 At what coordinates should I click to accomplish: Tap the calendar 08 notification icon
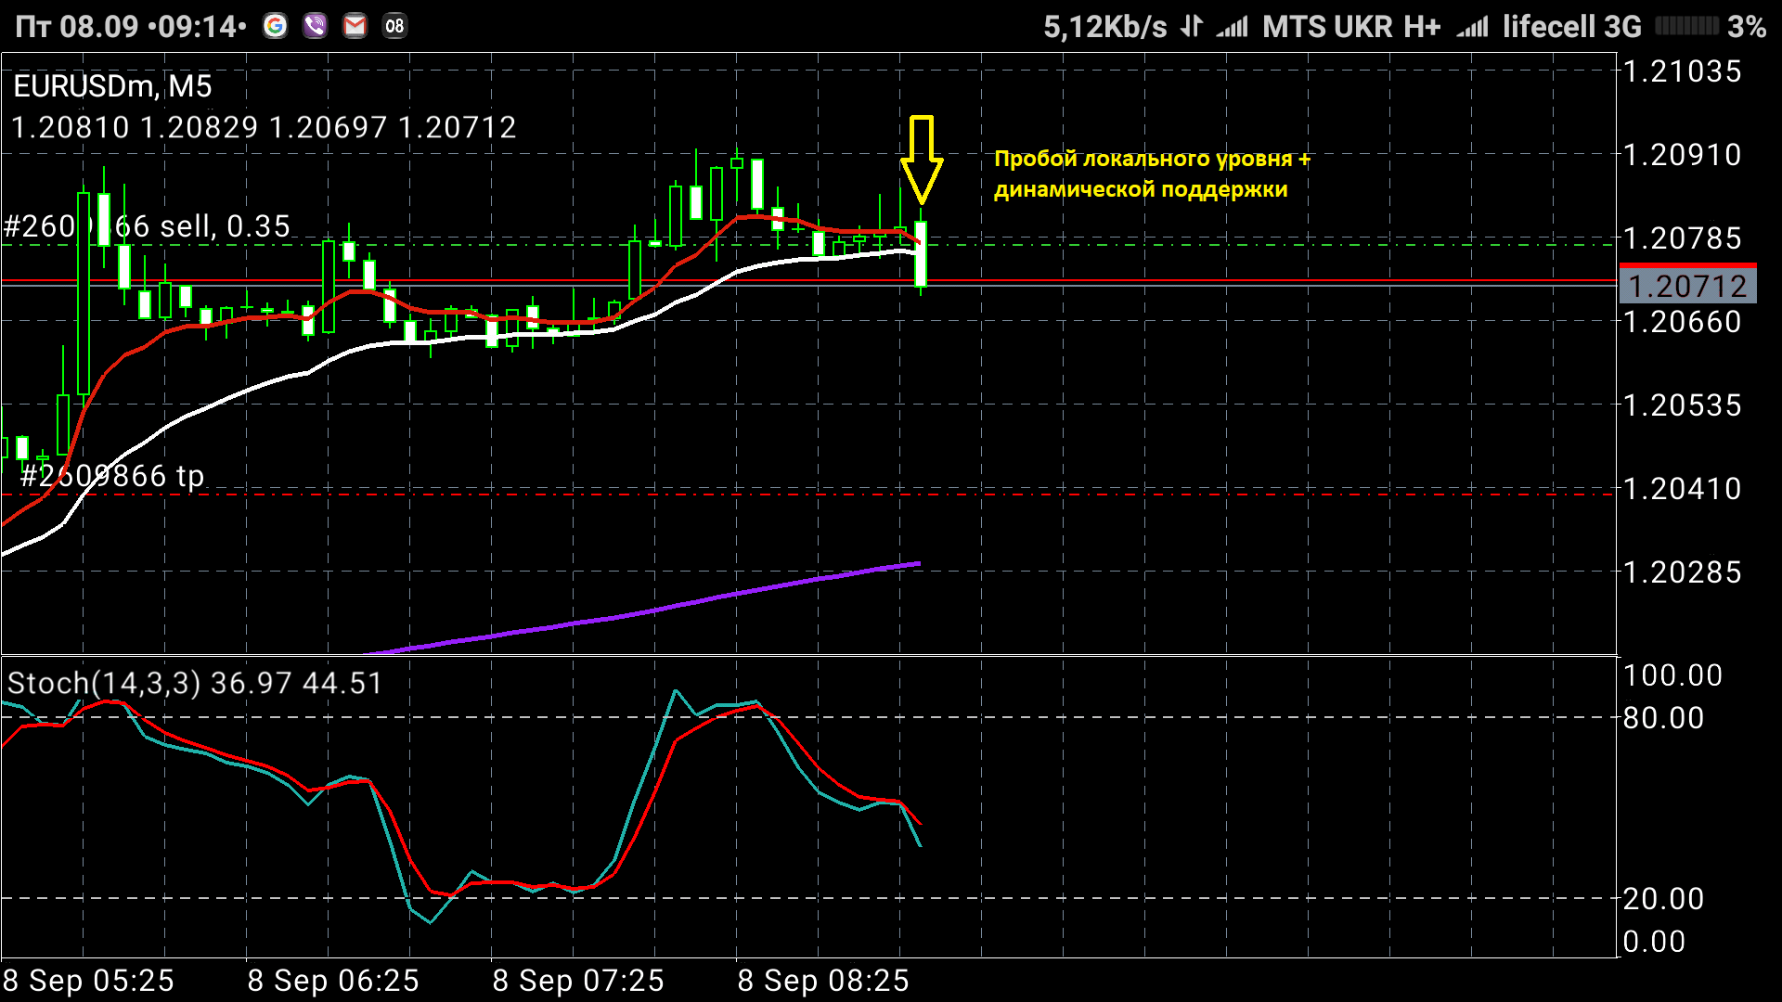pyautogui.click(x=394, y=26)
